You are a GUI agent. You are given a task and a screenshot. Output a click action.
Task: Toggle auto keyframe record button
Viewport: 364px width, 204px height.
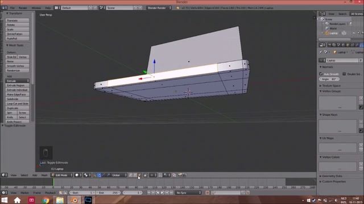point(207,193)
